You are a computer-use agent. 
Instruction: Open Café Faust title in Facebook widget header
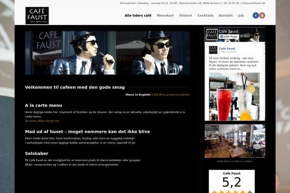(229, 31)
